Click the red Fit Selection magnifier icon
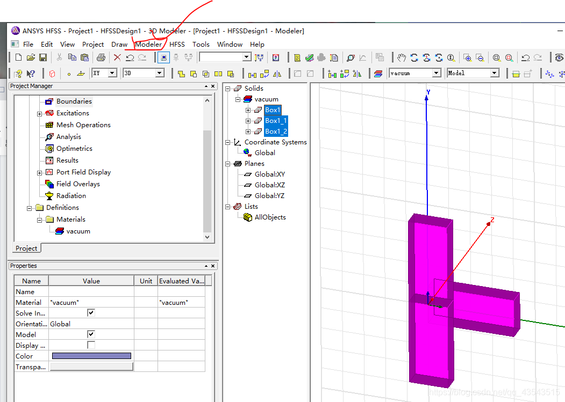Screen dimensions: 565x402 click(509, 57)
